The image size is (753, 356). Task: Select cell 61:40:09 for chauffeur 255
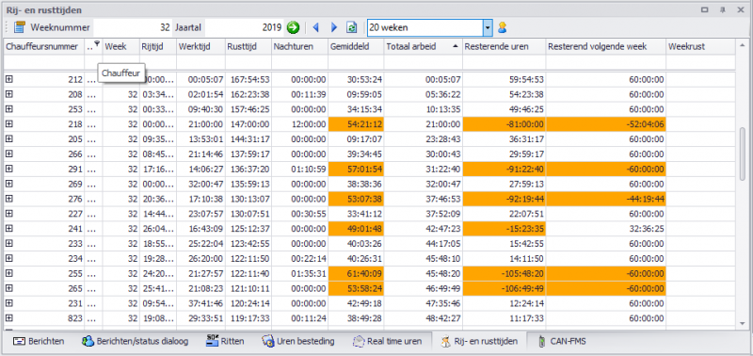pos(356,273)
